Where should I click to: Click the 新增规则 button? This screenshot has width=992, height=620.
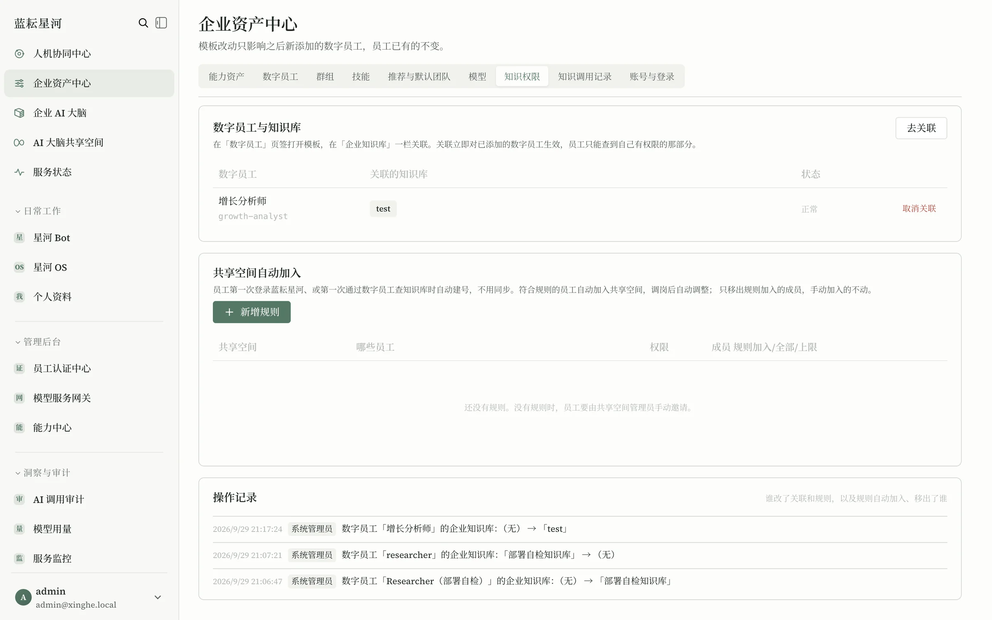[x=252, y=312]
